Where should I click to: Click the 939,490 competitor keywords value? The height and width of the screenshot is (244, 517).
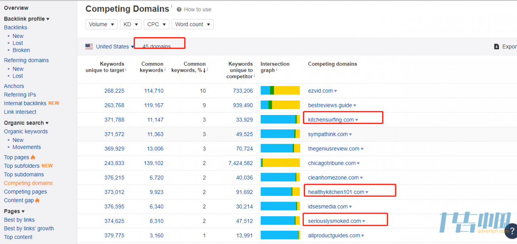243,106
